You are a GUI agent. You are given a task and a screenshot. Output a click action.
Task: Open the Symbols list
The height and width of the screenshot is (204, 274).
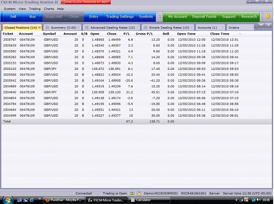point(146,17)
